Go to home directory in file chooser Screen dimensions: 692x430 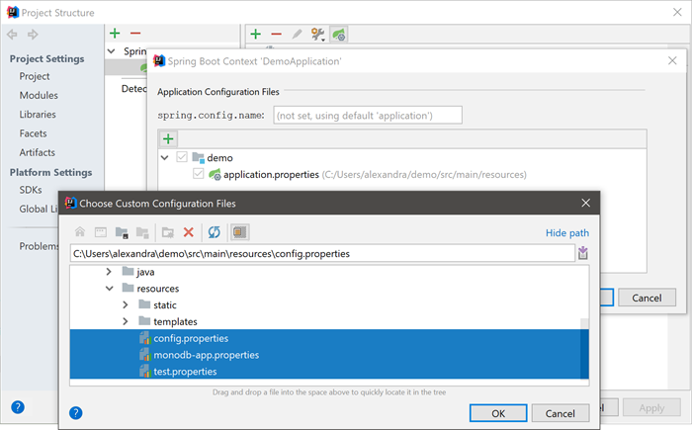click(x=80, y=231)
